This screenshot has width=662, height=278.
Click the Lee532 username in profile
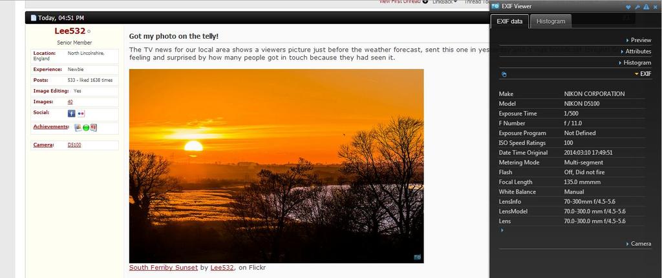click(x=70, y=31)
